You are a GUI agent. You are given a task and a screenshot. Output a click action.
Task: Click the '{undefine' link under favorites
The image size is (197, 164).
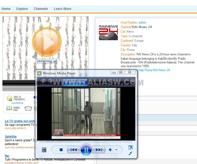pyautogui.click(x=17, y=103)
